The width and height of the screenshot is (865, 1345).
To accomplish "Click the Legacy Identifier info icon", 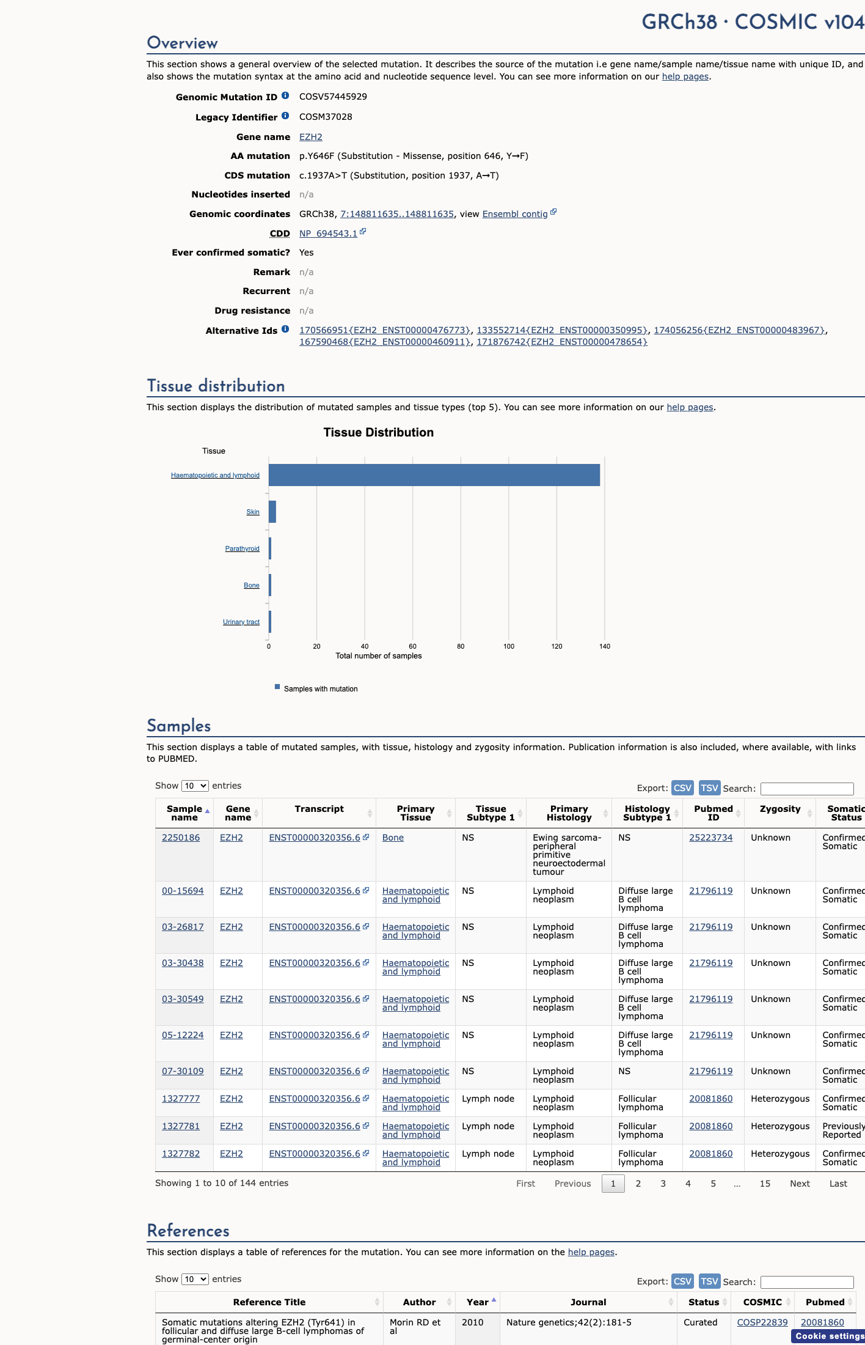I will click(285, 116).
